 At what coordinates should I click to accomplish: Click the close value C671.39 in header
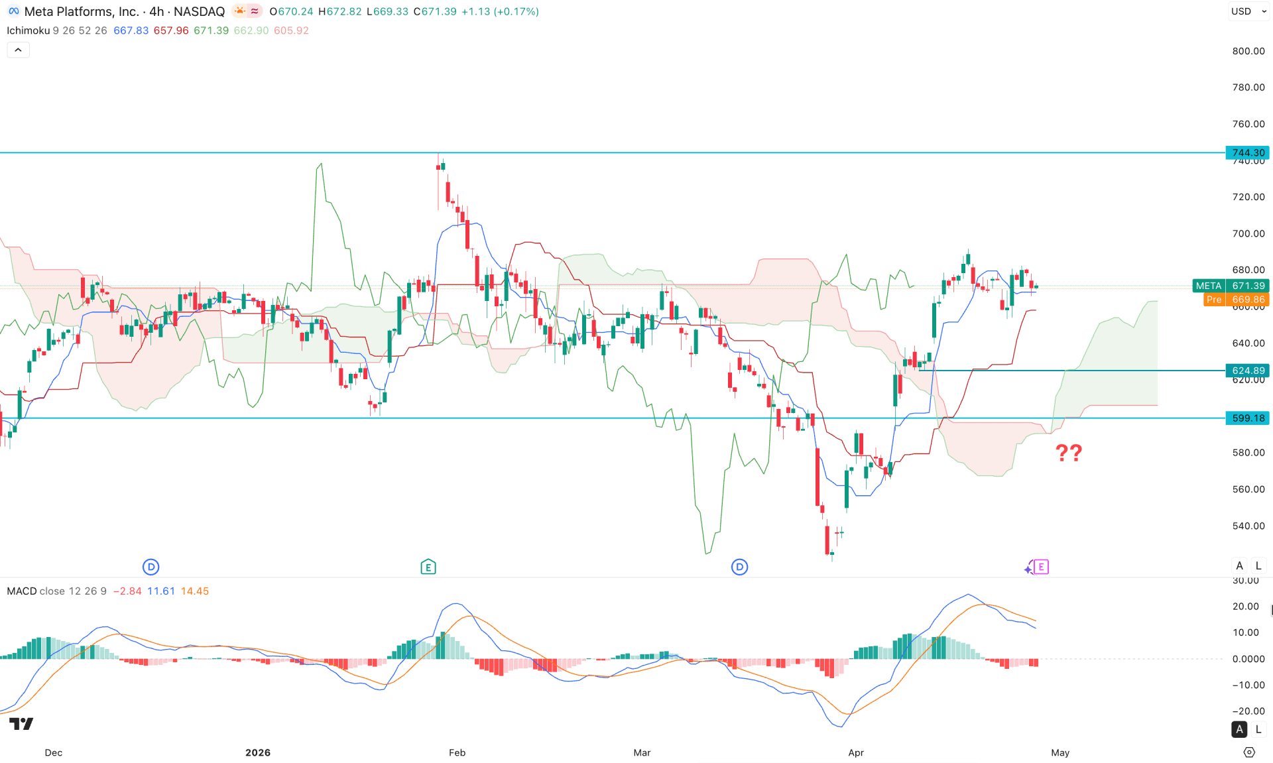click(x=435, y=11)
